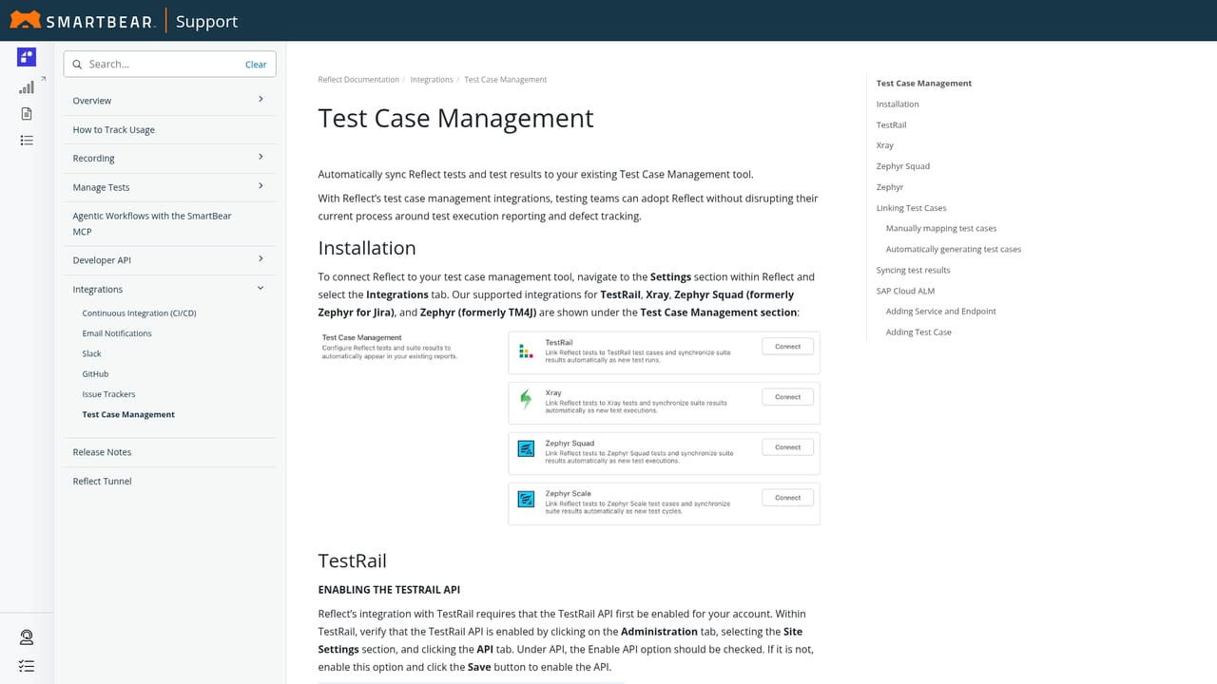Click the TestRail logo in the integration screenshot
Screen dimensions: 1217x684
click(526, 351)
